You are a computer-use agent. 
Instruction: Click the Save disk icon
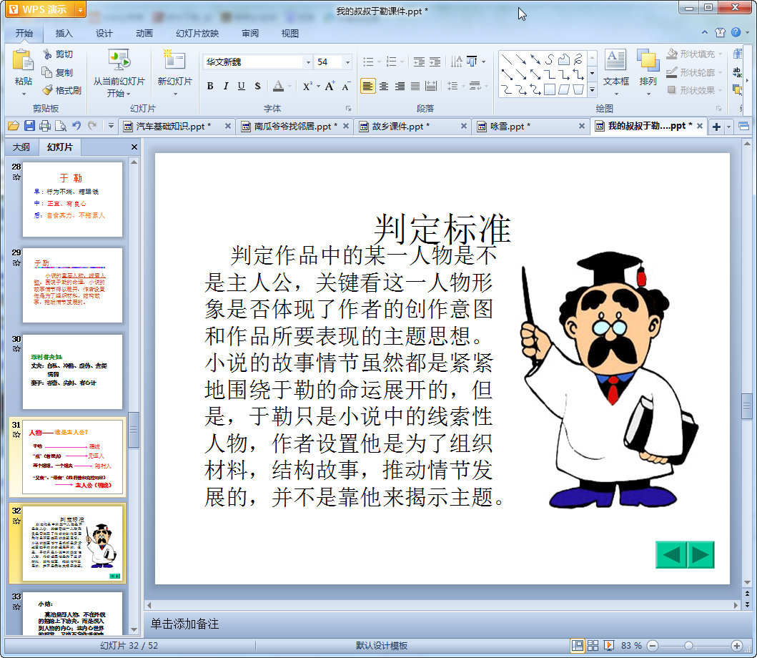click(x=29, y=126)
